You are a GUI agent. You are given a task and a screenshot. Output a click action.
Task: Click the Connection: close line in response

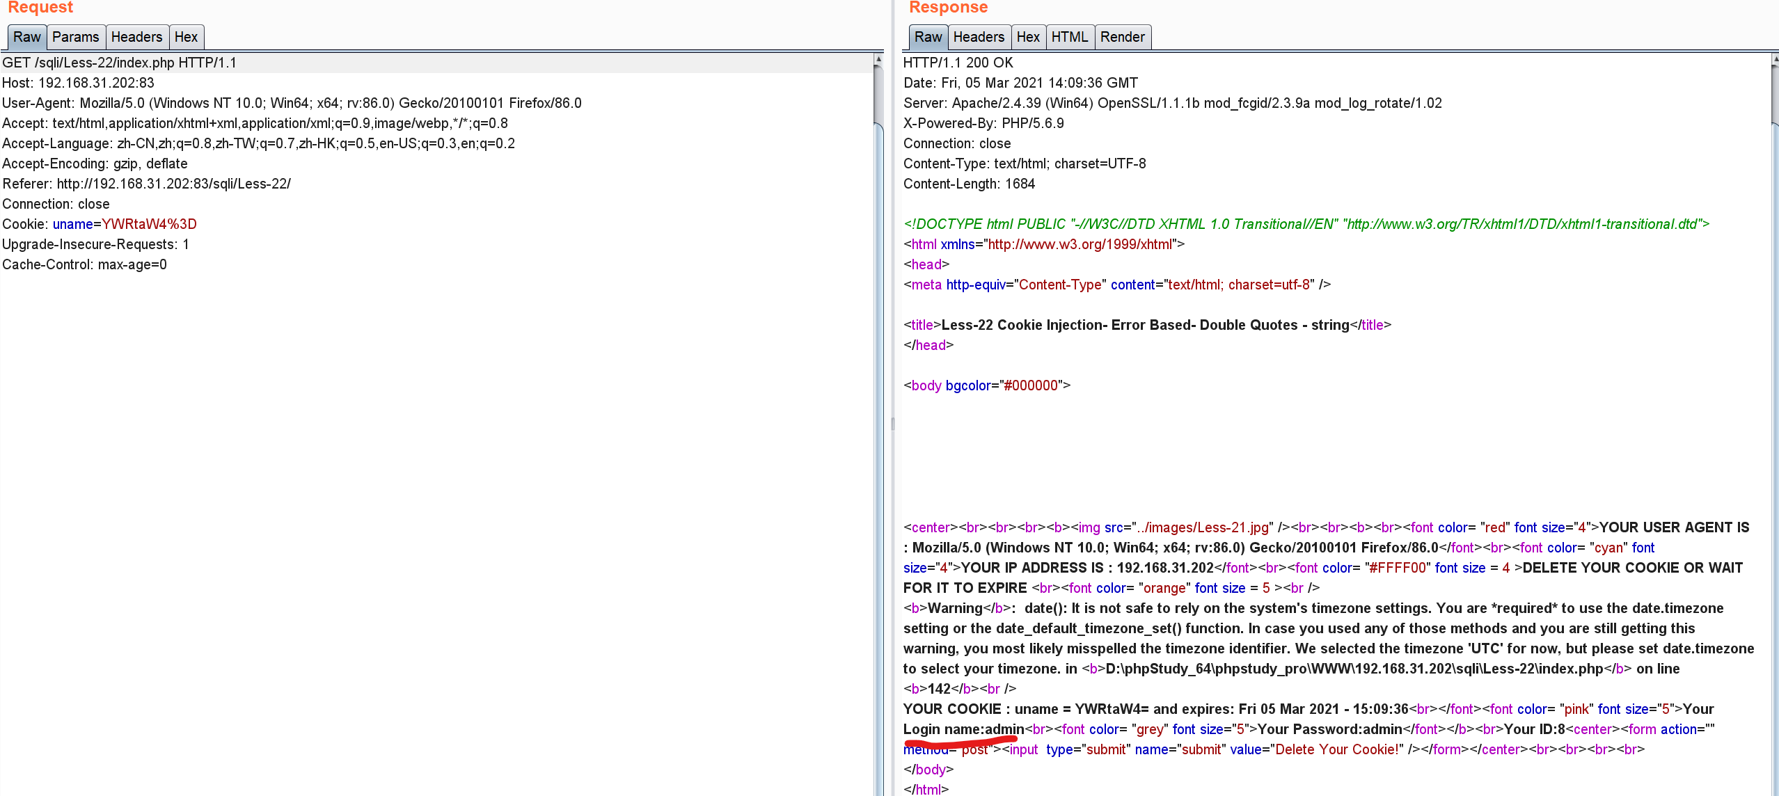click(x=957, y=143)
